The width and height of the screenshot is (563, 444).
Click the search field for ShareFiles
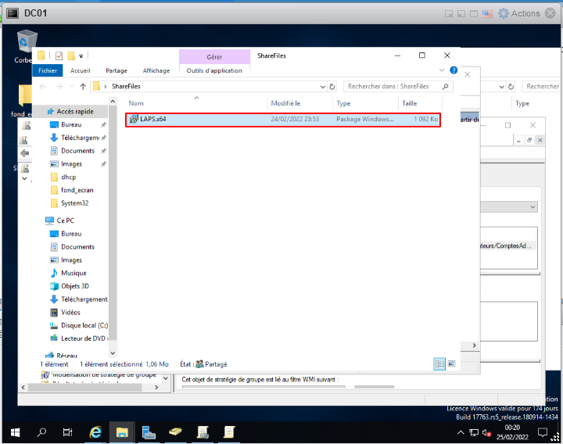(391, 87)
